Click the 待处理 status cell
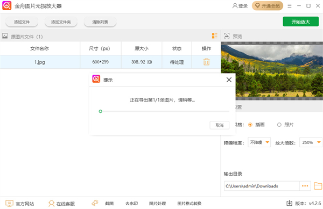 (177, 62)
